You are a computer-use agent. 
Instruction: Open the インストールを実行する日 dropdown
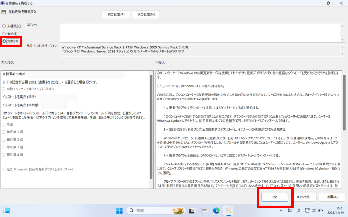(x=58, y=97)
